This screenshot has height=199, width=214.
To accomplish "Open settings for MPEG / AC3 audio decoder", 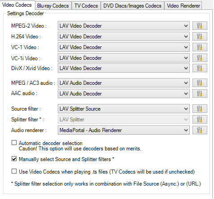I will 200,83.
